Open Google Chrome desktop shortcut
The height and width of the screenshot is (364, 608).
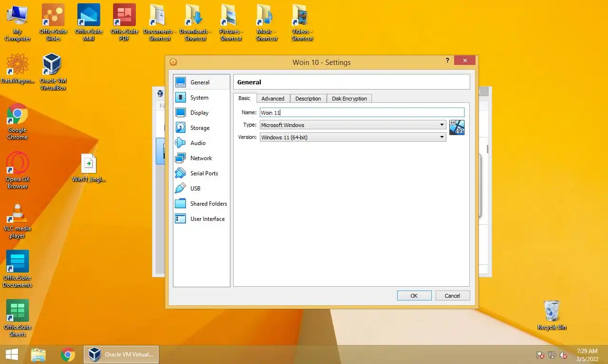point(18,121)
